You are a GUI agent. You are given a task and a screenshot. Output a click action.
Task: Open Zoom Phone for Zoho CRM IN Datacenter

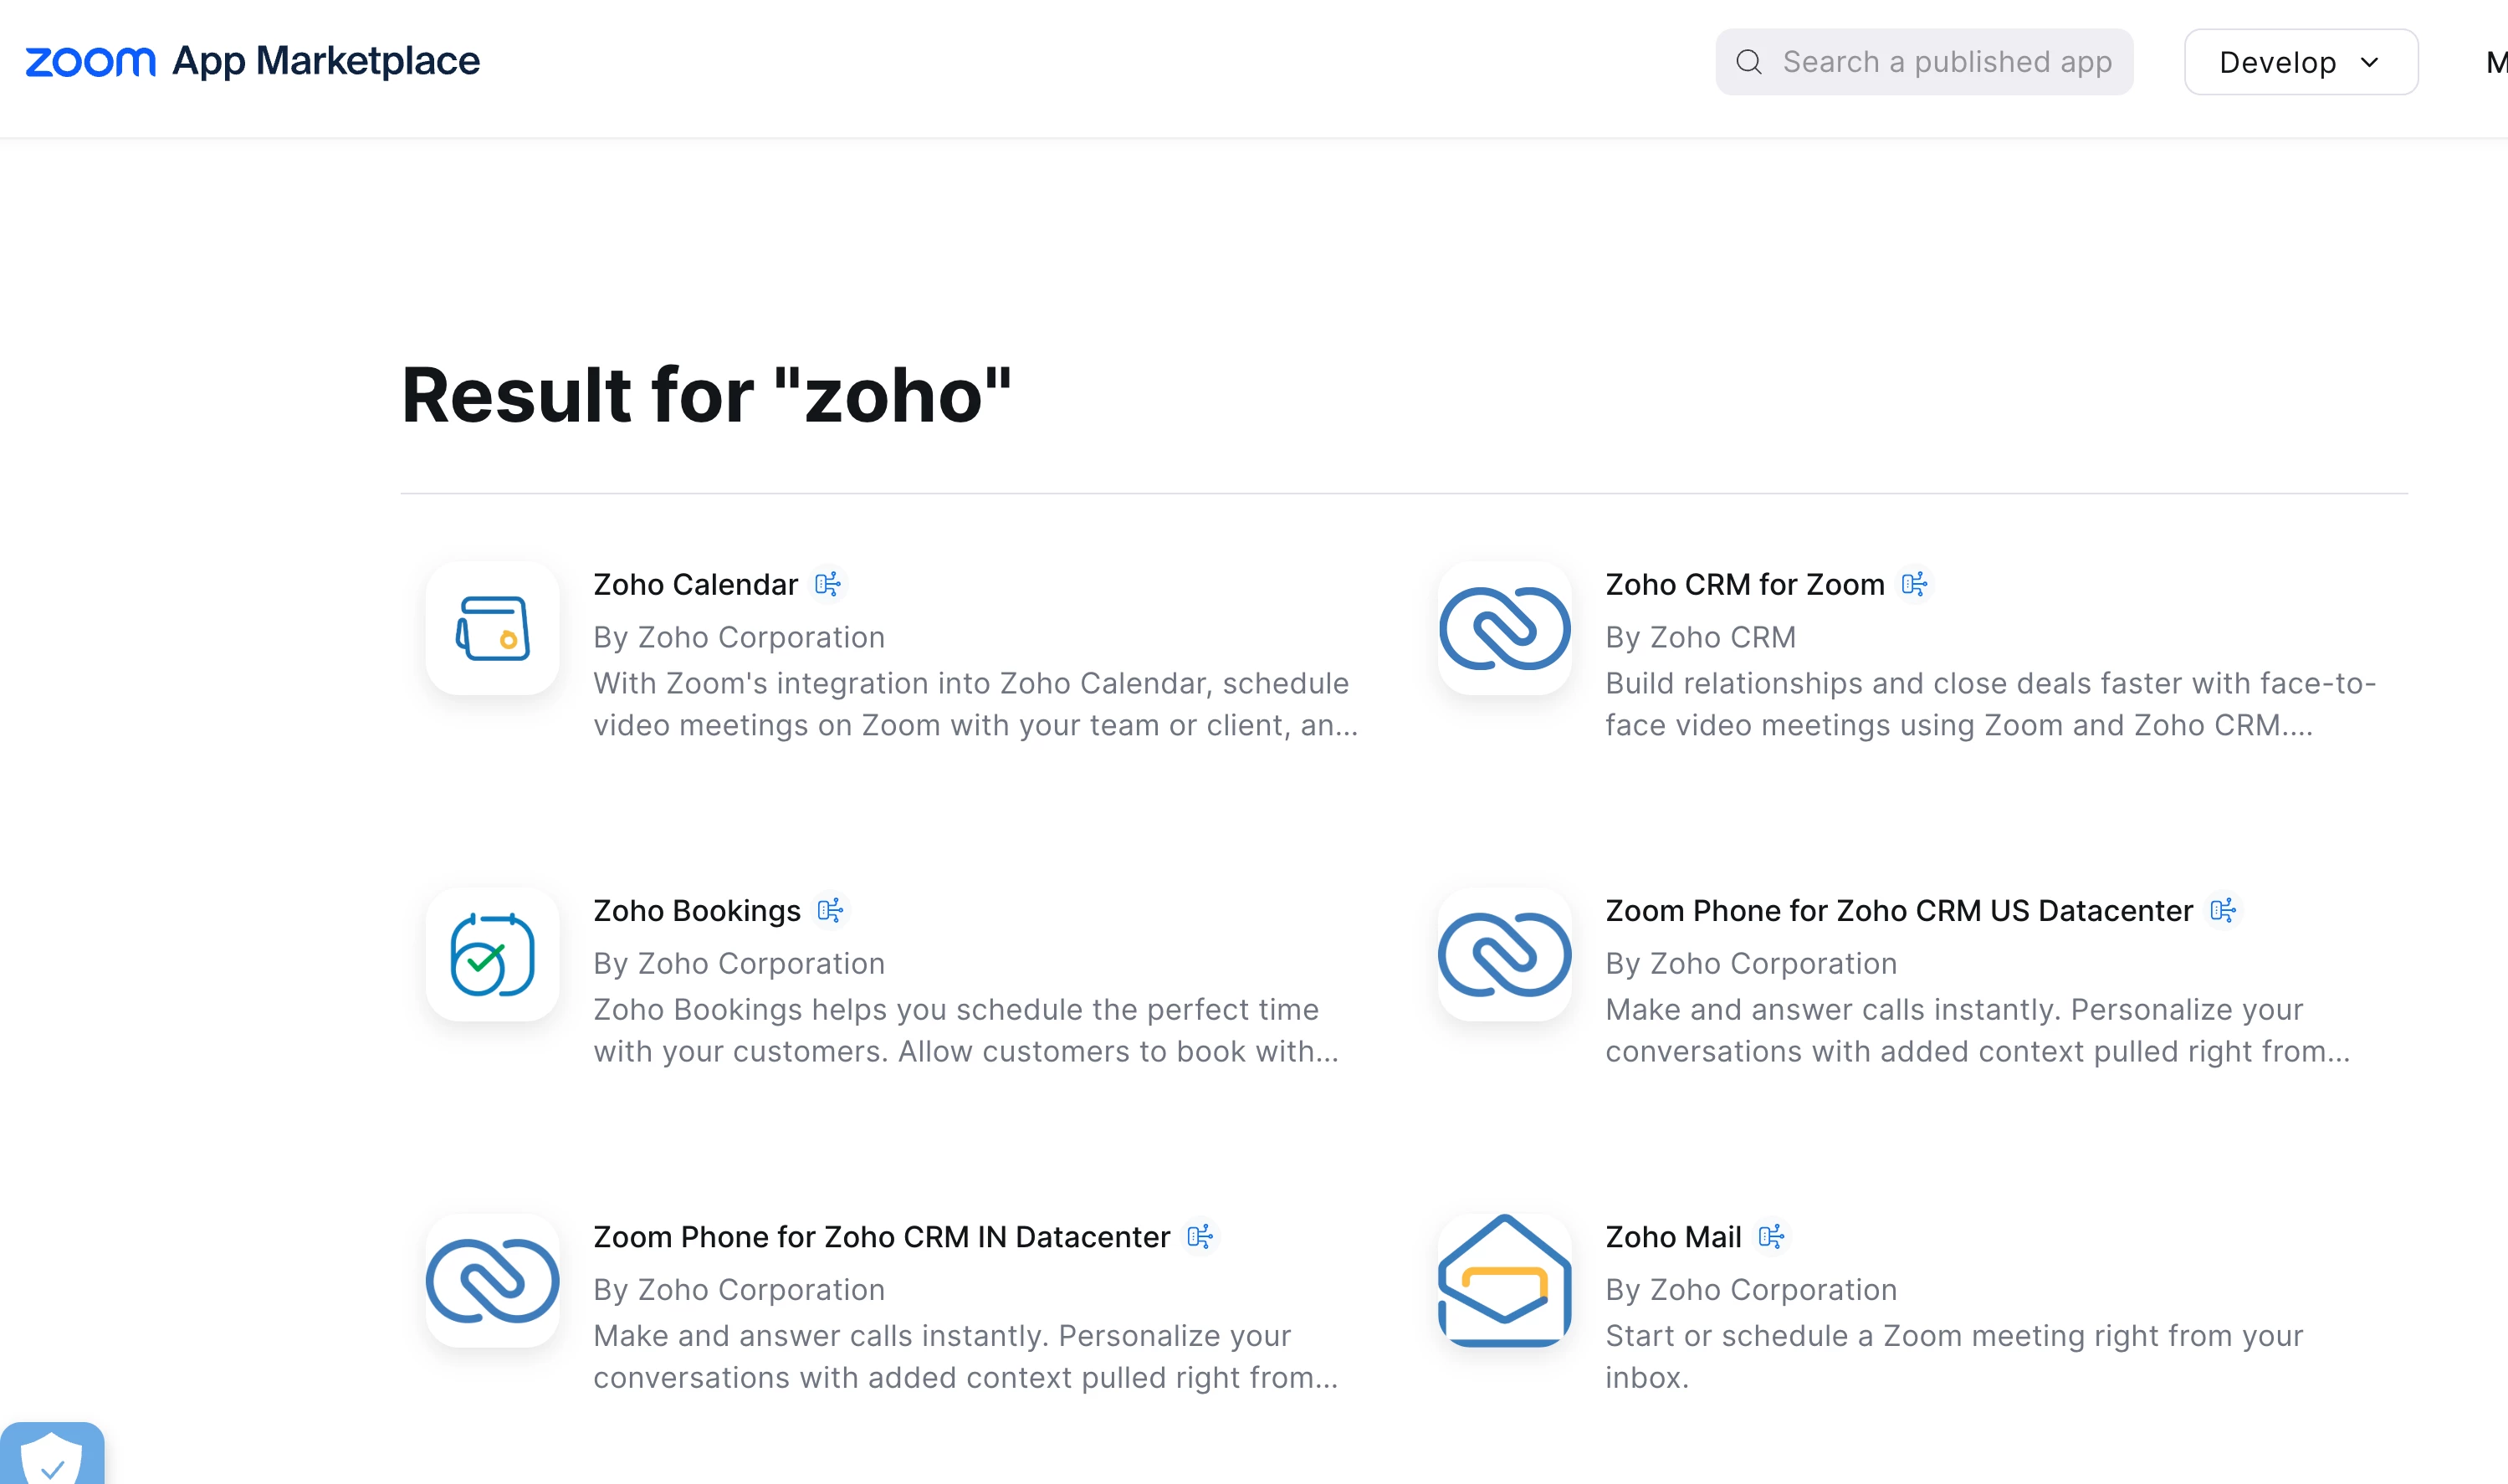pyautogui.click(x=881, y=1237)
